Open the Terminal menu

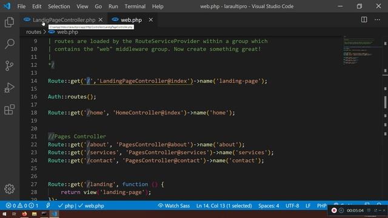point(135,7)
